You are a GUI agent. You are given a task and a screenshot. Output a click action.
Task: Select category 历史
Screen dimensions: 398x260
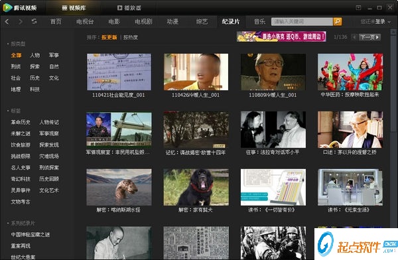pyautogui.click(x=34, y=78)
